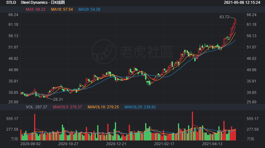Select the MA10: 57.54 indicator label
This screenshot has height=148, width=265.
tap(62, 9)
